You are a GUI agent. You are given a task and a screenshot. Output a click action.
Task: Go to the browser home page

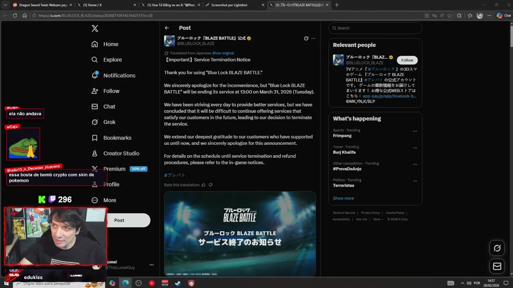coord(24,16)
